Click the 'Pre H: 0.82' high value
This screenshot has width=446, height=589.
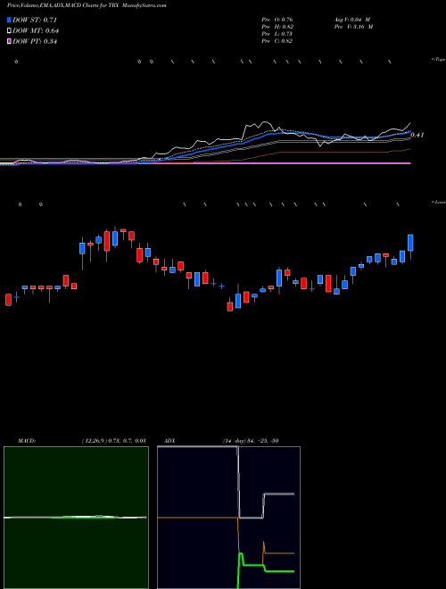click(x=277, y=27)
